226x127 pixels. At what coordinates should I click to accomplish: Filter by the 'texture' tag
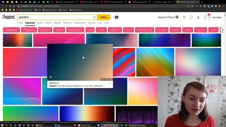coord(59,30)
